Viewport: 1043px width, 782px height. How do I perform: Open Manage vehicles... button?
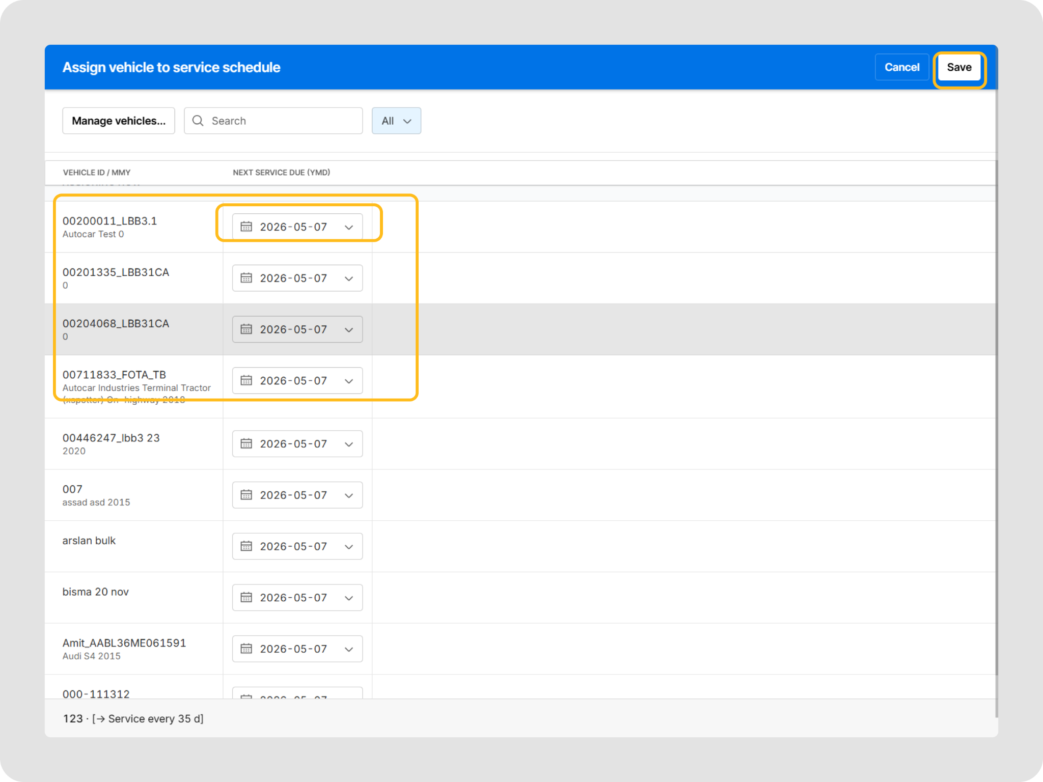119,121
